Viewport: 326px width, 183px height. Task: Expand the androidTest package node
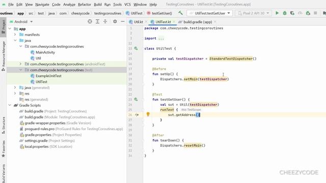coord(20,64)
